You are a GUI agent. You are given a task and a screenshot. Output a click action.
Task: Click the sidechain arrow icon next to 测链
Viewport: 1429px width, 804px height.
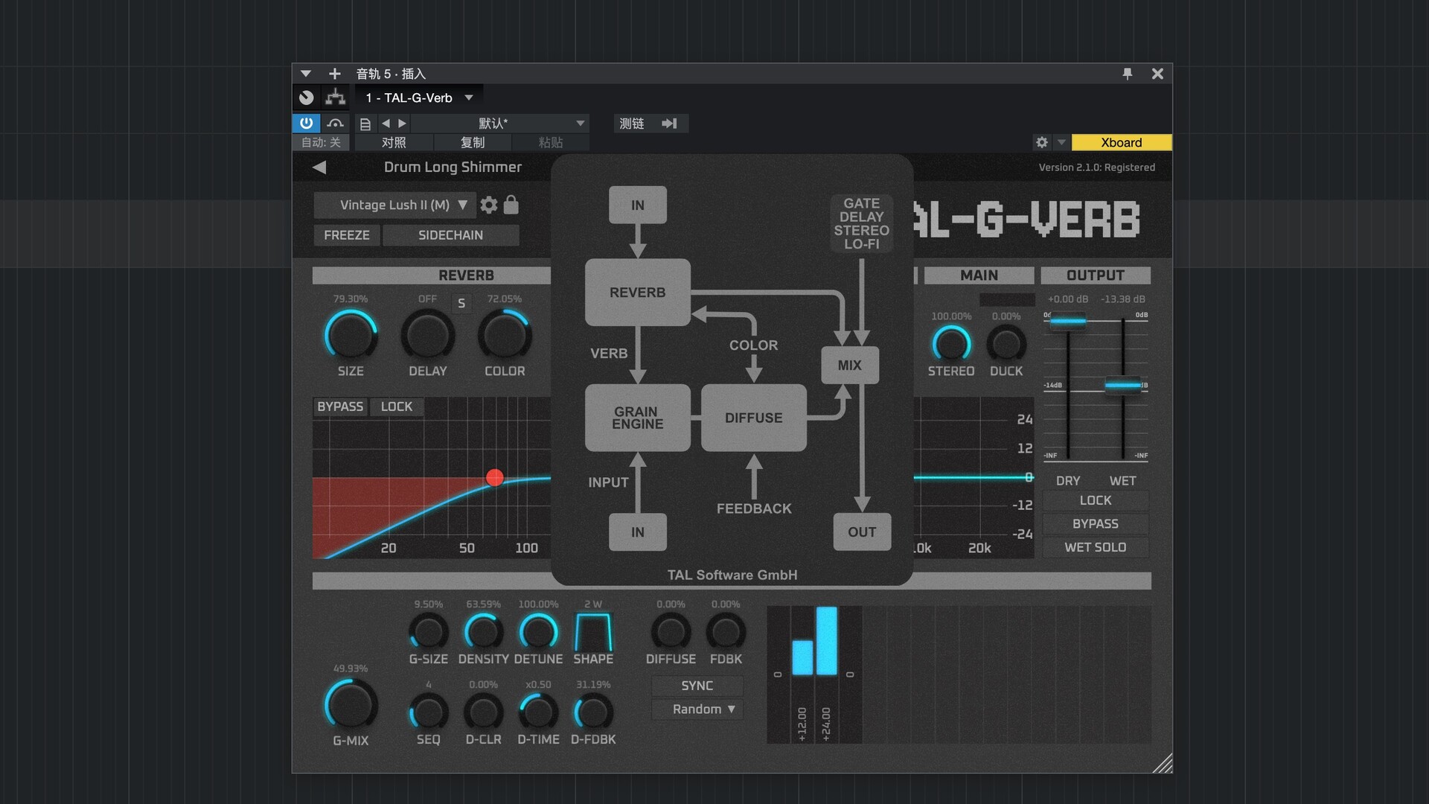coord(669,124)
